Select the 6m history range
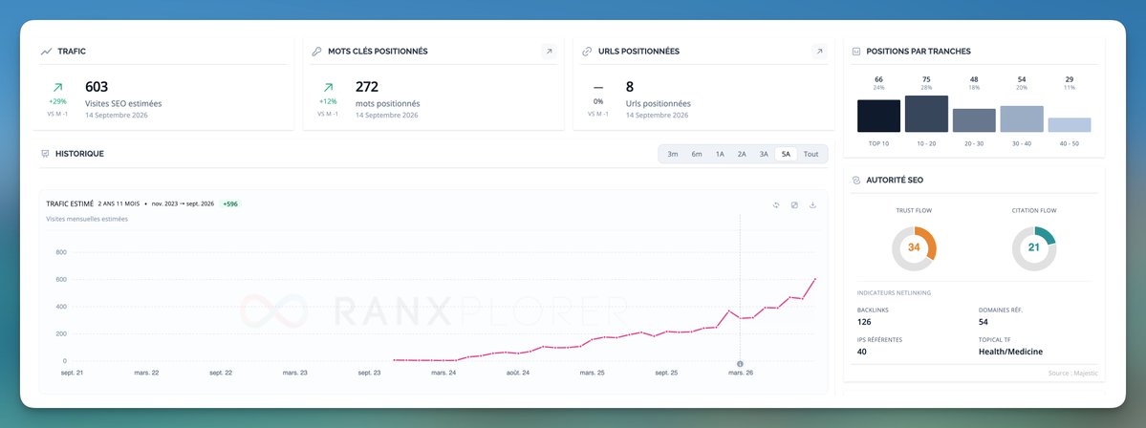Screen dimensions: 1146x428 pyautogui.click(x=697, y=154)
